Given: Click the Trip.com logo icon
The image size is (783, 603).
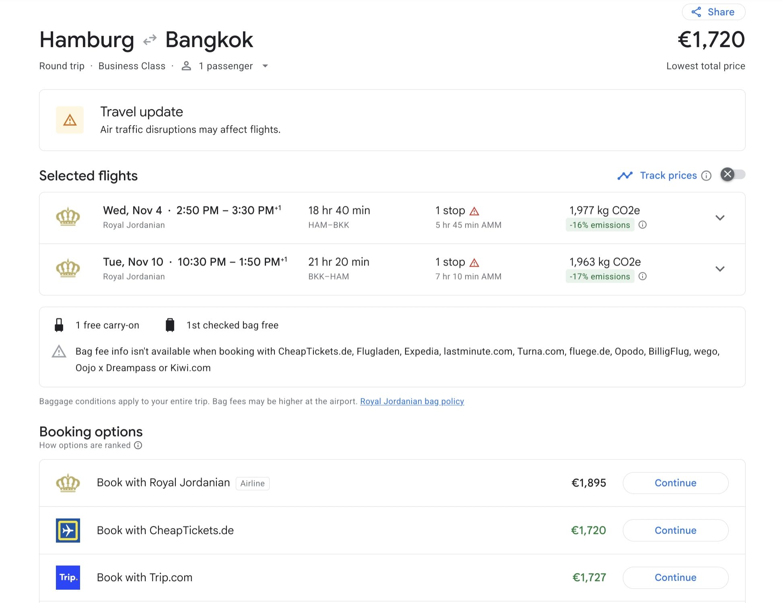Looking at the screenshot, I should tap(68, 578).
